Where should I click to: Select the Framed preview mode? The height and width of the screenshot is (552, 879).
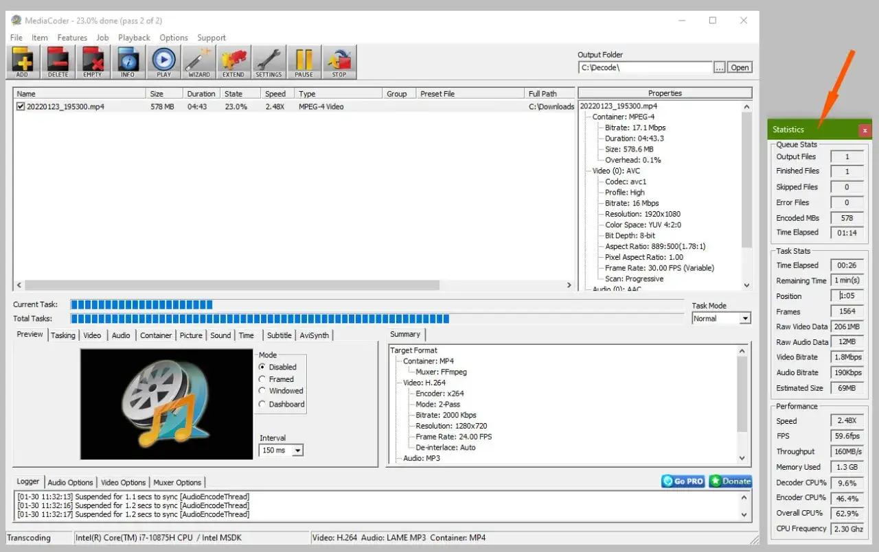pyautogui.click(x=262, y=379)
